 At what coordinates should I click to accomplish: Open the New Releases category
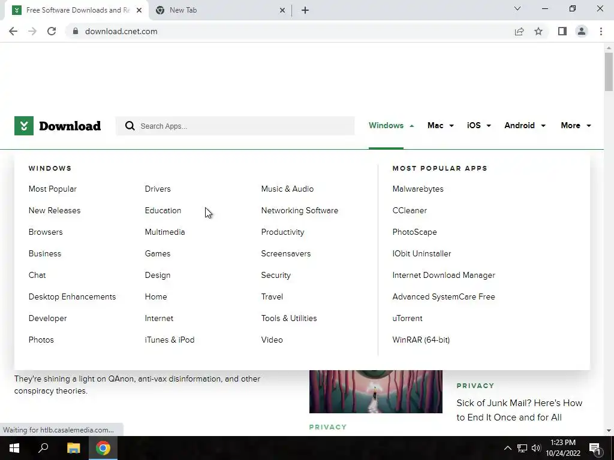tap(55, 210)
